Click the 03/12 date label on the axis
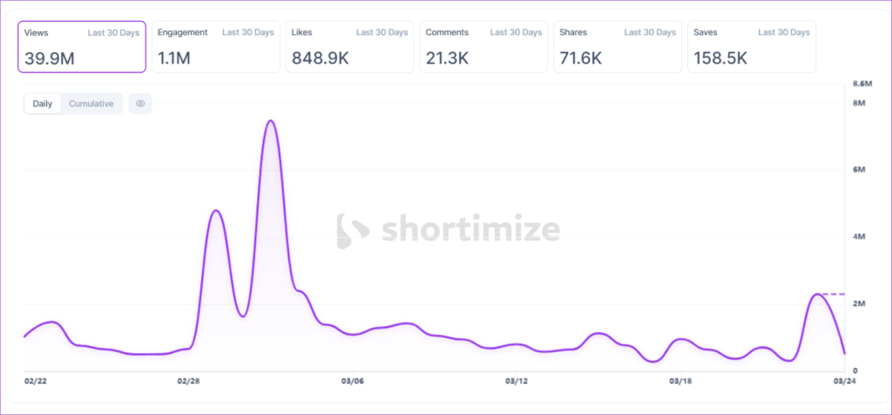 click(517, 381)
